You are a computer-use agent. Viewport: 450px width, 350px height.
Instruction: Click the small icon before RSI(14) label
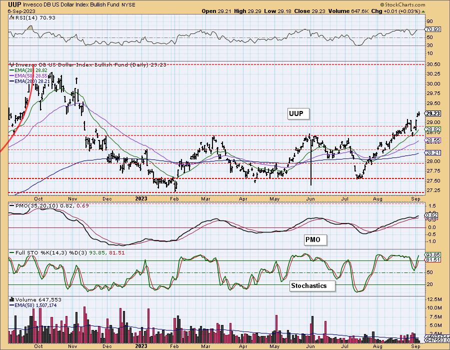tap(11, 17)
